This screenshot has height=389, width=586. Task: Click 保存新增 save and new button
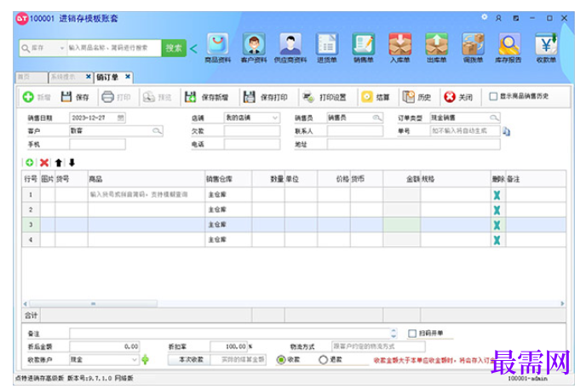tap(207, 97)
